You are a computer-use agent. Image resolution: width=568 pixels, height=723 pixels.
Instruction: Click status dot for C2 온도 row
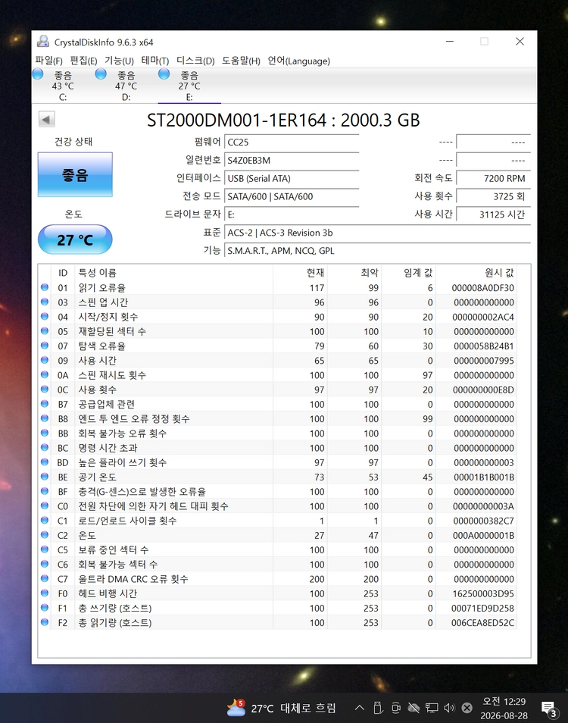45,535
